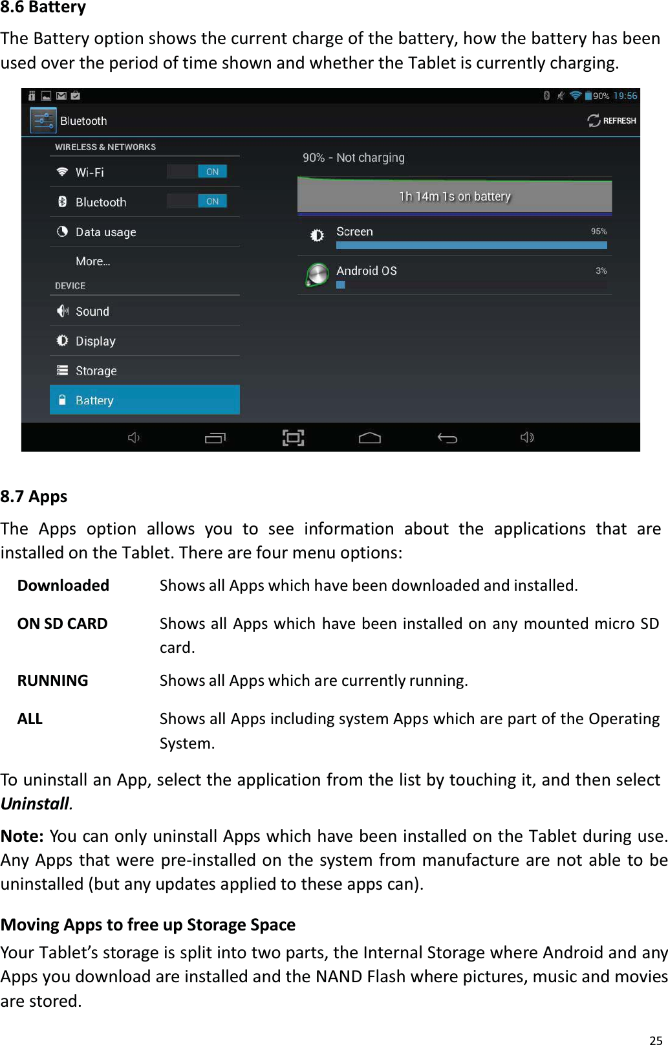Image resolution: width=668 pixels, height=1045 pixels.
Task: Select Data usage in settings list
Action: click(x=145, y=232)
